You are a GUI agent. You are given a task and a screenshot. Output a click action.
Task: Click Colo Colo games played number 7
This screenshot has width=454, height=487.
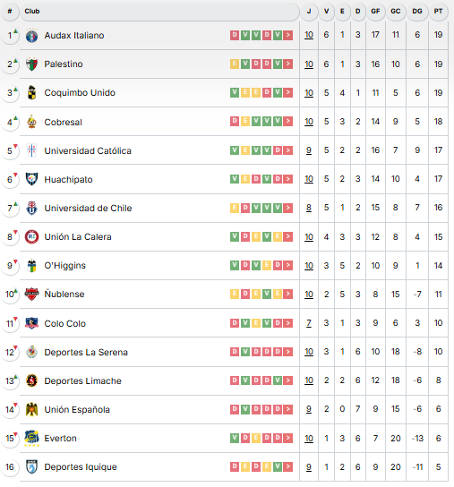pyautogui.click(x=309, y=323)
